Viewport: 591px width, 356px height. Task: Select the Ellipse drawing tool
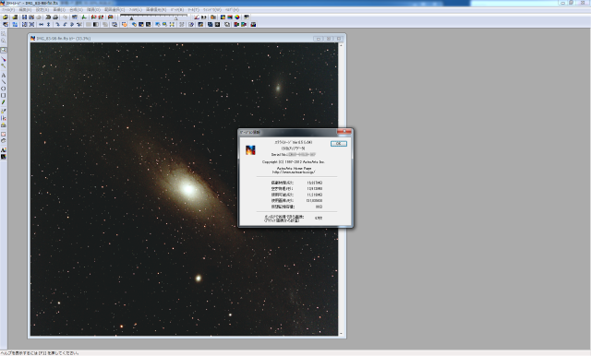[4, 89]
